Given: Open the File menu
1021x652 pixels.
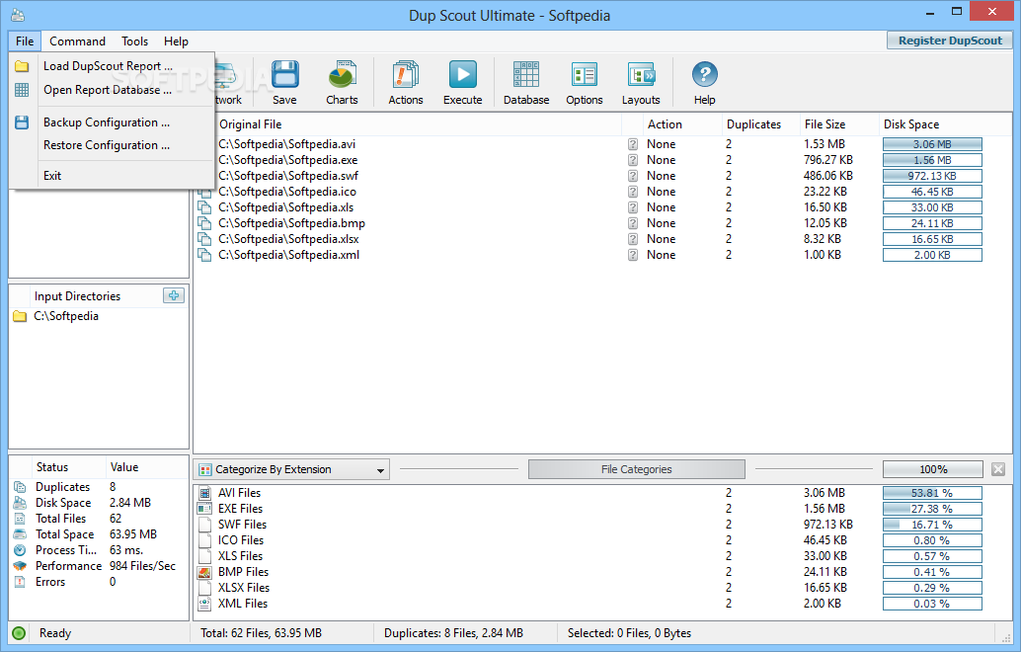Looking at the screenshot, I should 25,41.
